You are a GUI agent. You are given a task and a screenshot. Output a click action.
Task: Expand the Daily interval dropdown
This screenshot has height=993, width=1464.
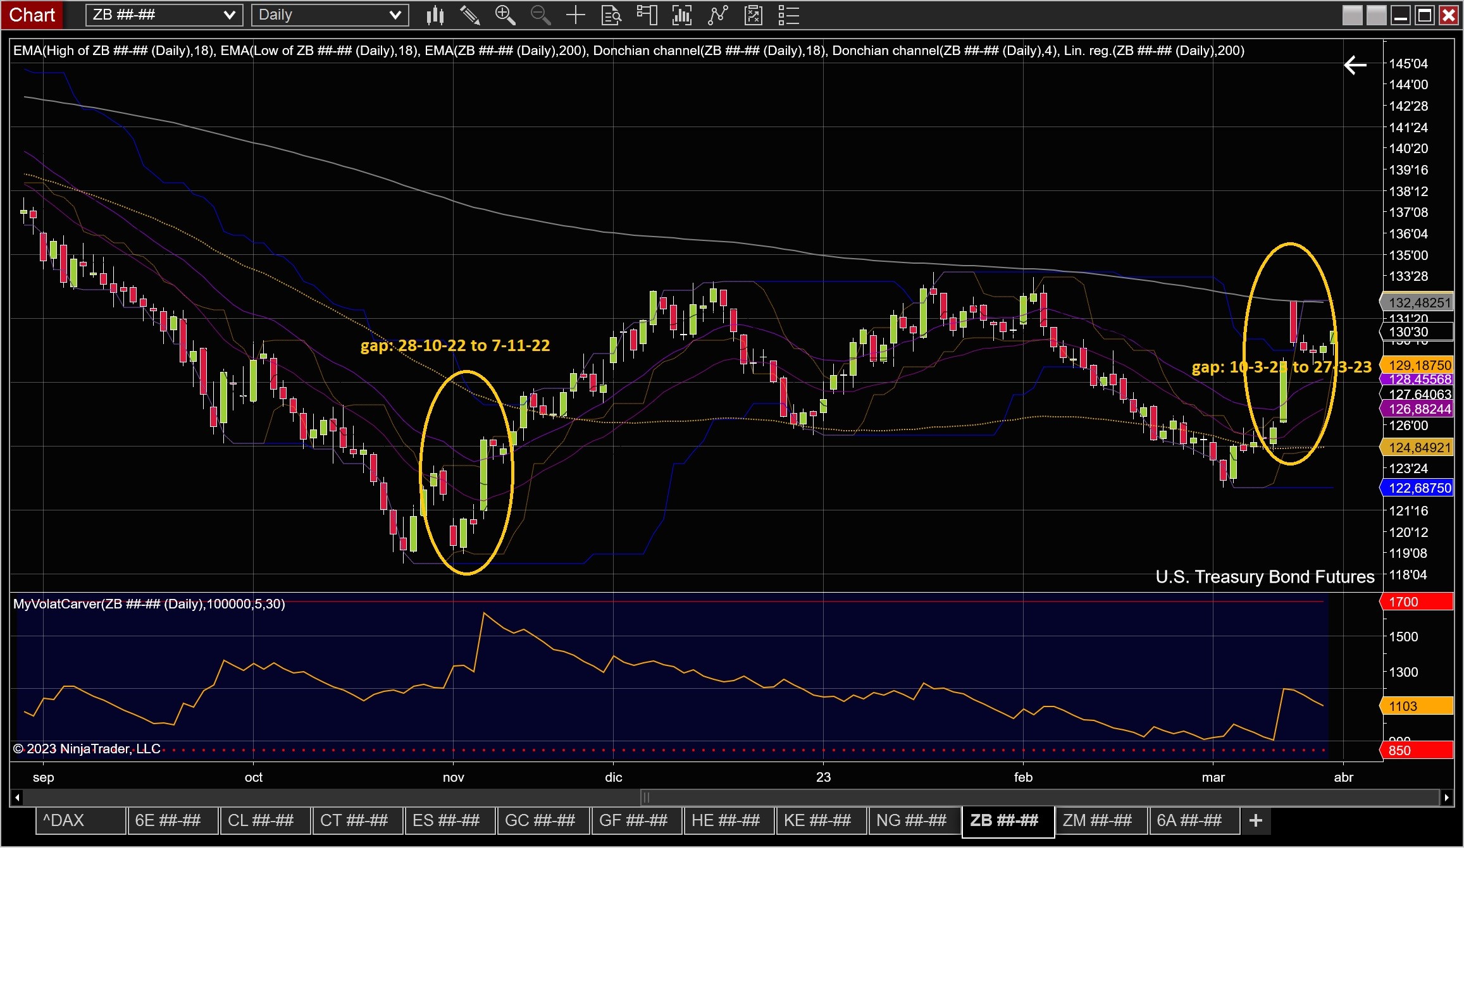pos(395,15)
